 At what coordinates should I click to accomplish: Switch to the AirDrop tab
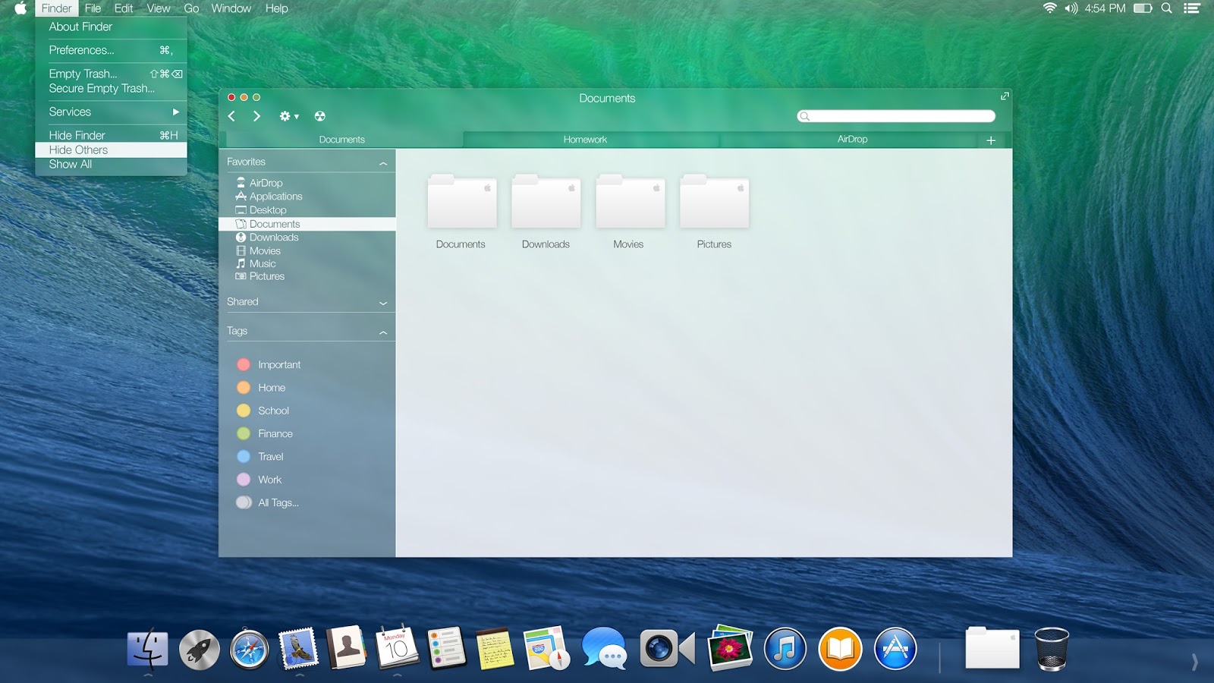coord(852,140)
